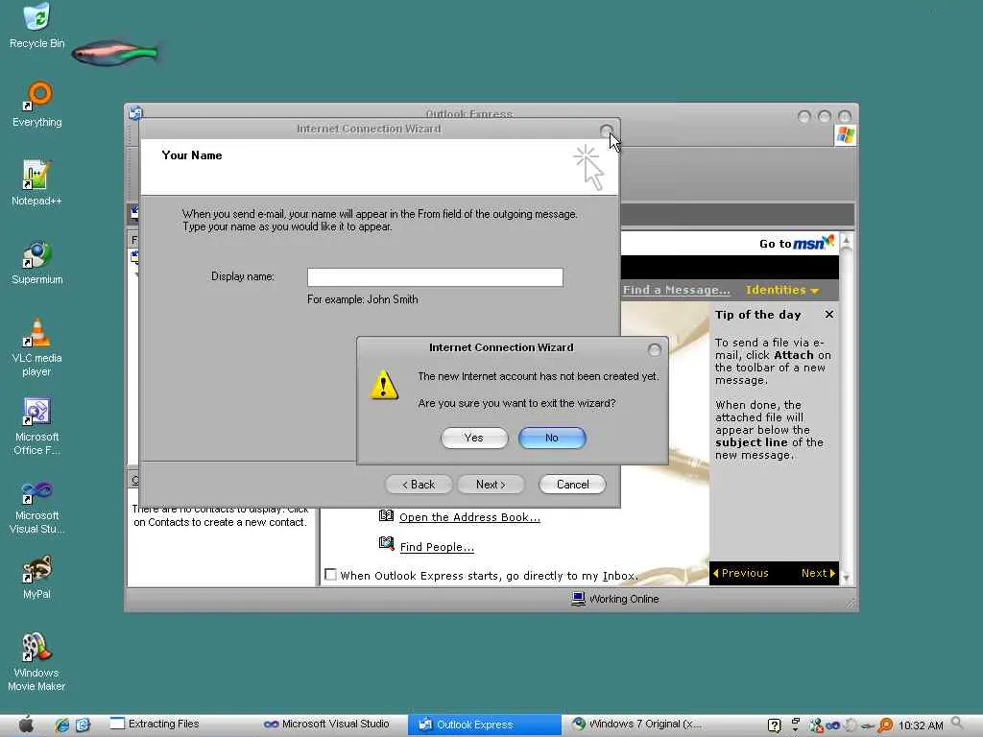
Task: Show the Previous tip of the day
Action: coord(740,574)
